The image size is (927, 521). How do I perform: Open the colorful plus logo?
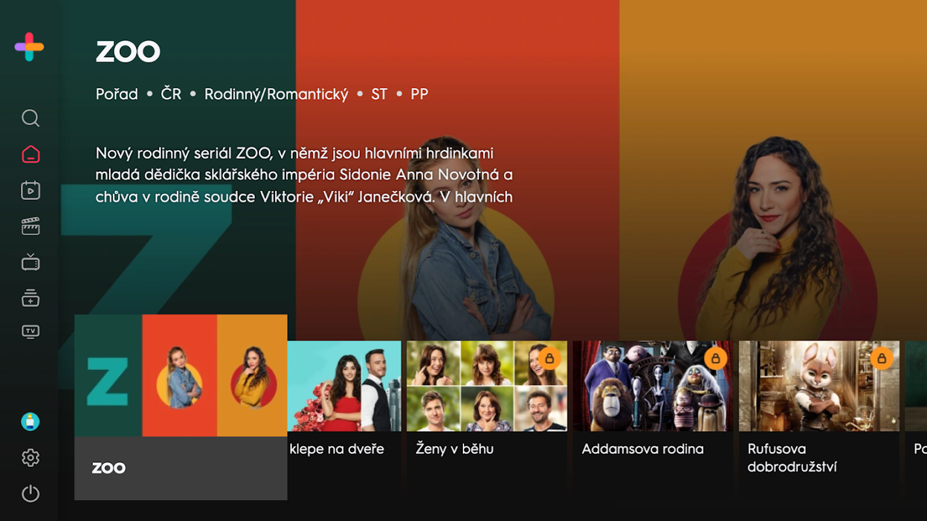pyautogui.click(x=29, y=47)
